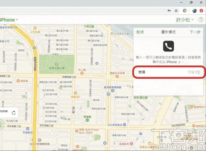
Task: Click the 台北大學建國校區 school marker icon
Action: [x=39, y=140]
